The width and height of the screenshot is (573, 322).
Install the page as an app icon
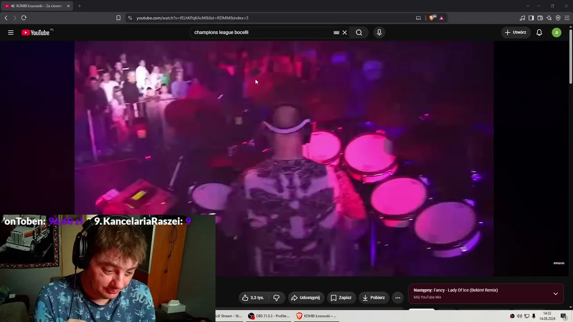(x=419, y=18)
